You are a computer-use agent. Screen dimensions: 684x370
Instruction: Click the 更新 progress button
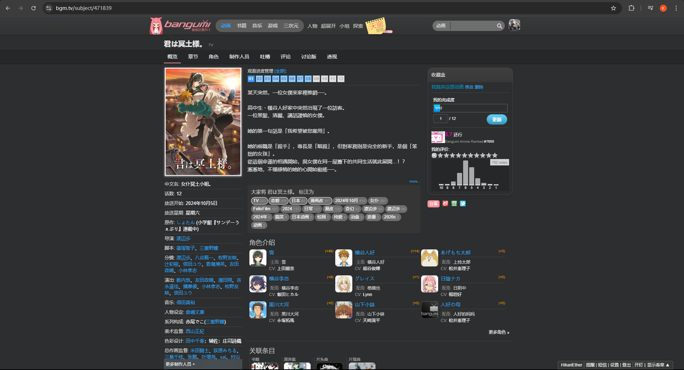497,120
